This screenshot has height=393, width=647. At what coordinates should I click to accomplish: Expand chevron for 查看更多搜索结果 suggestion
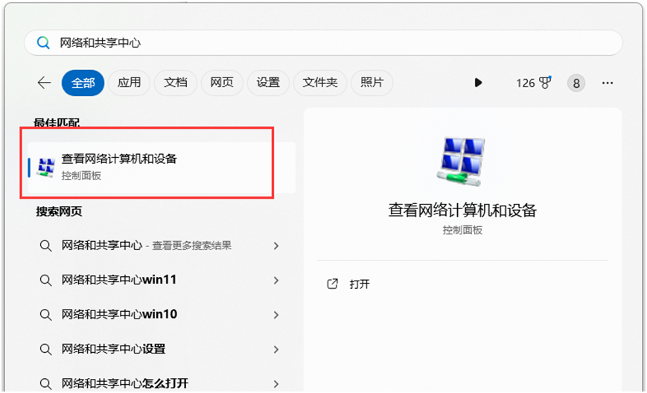276,246
